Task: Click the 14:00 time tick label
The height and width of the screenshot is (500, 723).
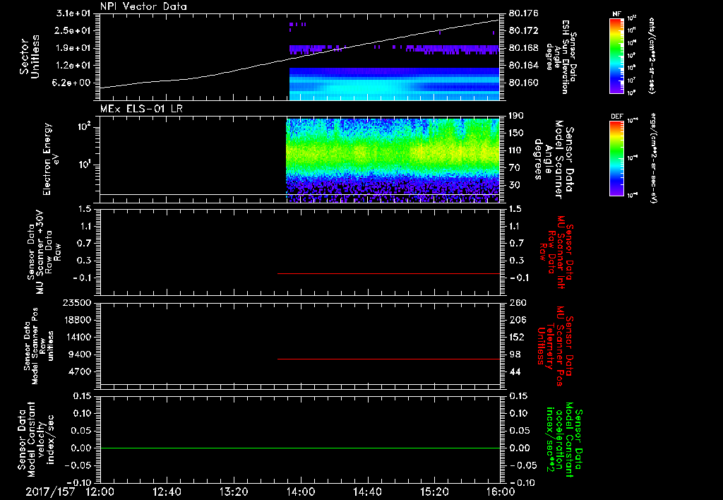Action: [x=301, y=492]
